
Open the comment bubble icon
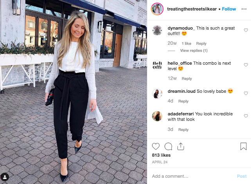[x=168, y=146]
